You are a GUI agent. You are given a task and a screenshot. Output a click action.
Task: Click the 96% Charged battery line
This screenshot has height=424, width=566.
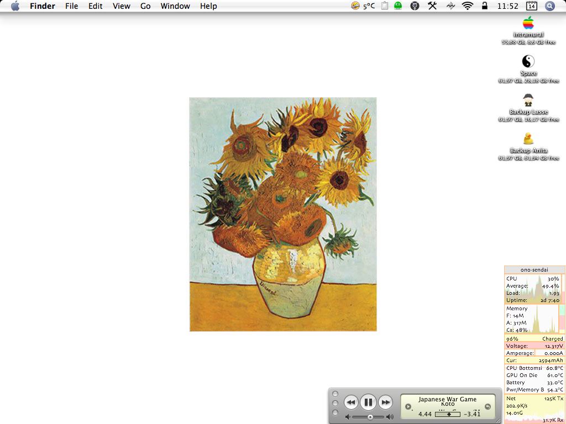(x=534, y=339)
